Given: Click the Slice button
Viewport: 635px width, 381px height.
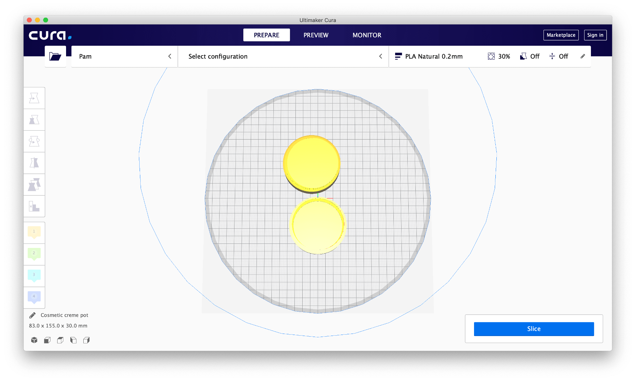Looking at the screenshot, I should click(534, 329).
